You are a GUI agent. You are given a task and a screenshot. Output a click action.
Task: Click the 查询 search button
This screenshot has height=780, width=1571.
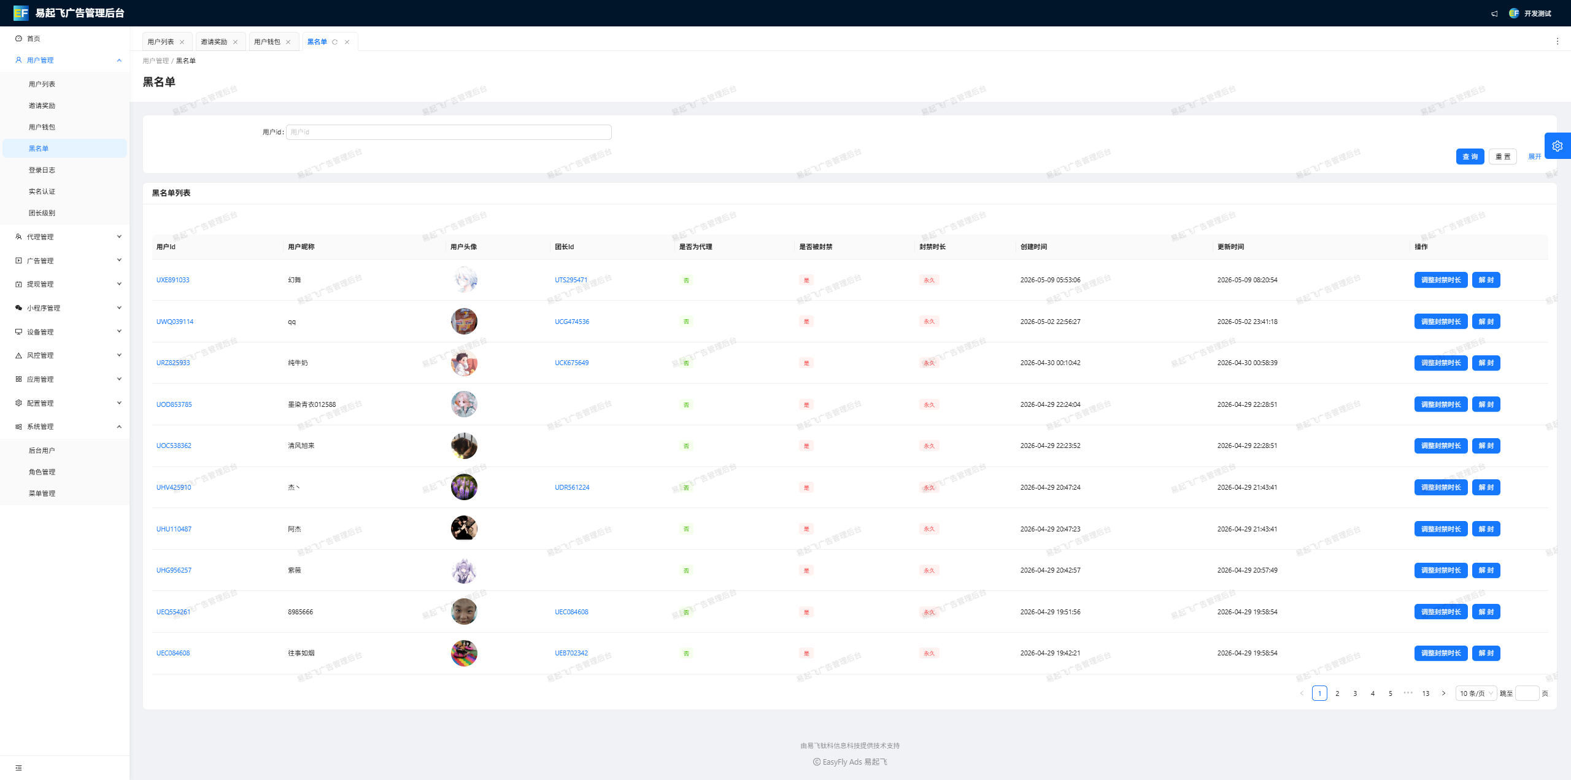point(1470,156)
